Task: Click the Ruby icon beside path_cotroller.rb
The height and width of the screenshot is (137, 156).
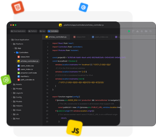Action: coord(19,80)
